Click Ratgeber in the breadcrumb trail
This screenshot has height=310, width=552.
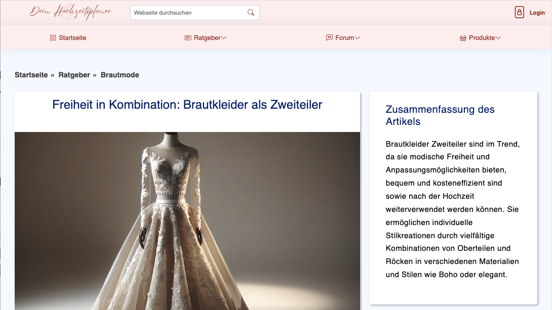74,74
